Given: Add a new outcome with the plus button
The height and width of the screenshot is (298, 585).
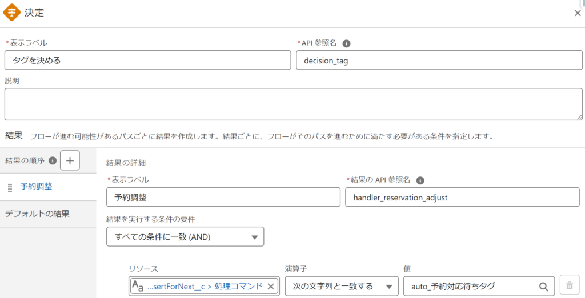Looking at the screenshot, I should tap(70, 160).
